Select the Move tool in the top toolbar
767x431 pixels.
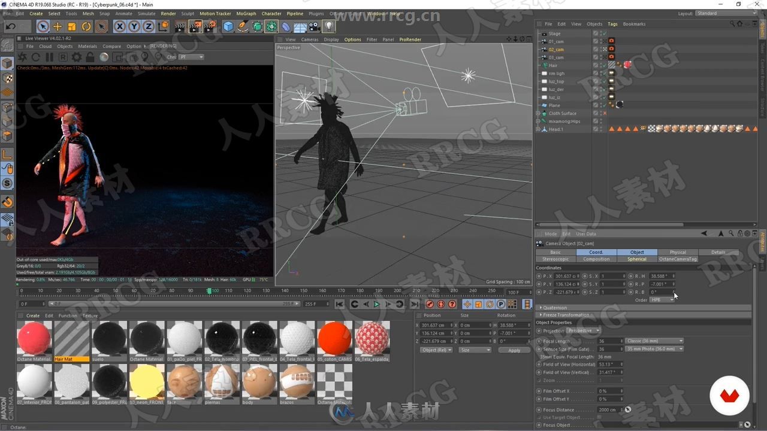(58, 26)
